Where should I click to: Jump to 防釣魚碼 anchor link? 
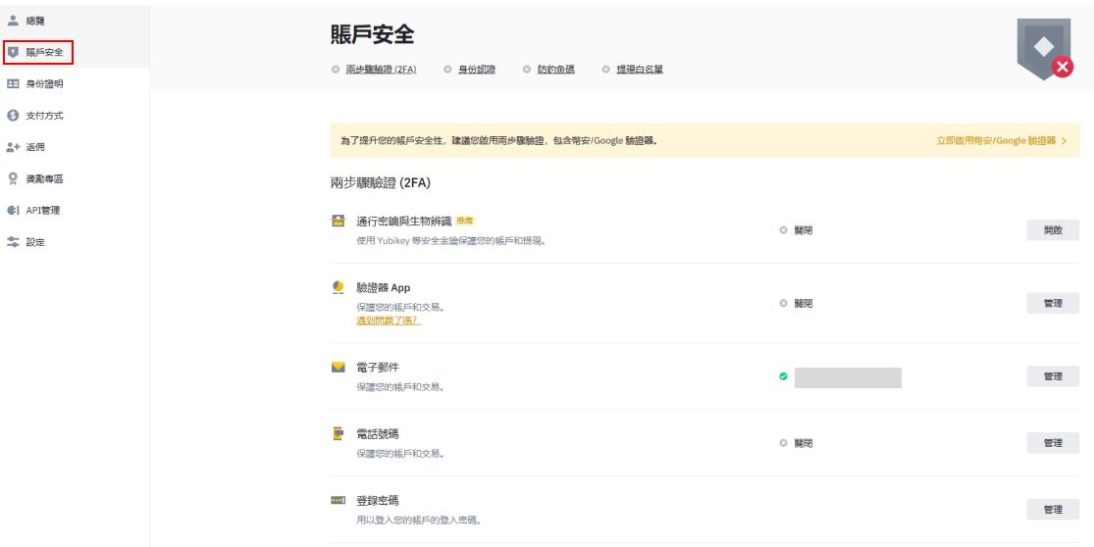[555, 70]
